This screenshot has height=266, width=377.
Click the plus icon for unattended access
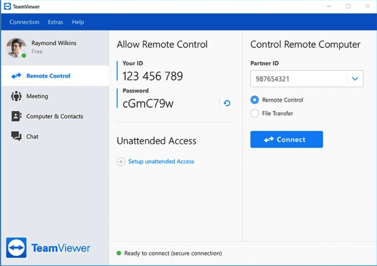coord(121,162)
